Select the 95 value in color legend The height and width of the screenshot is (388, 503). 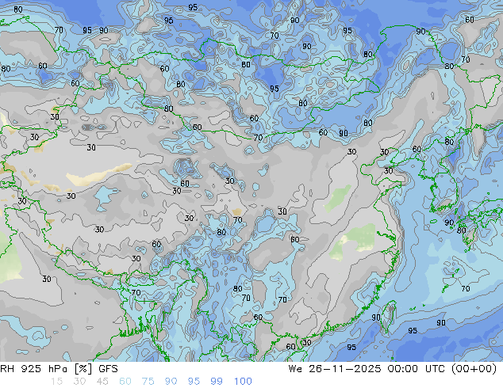[194, 382]
